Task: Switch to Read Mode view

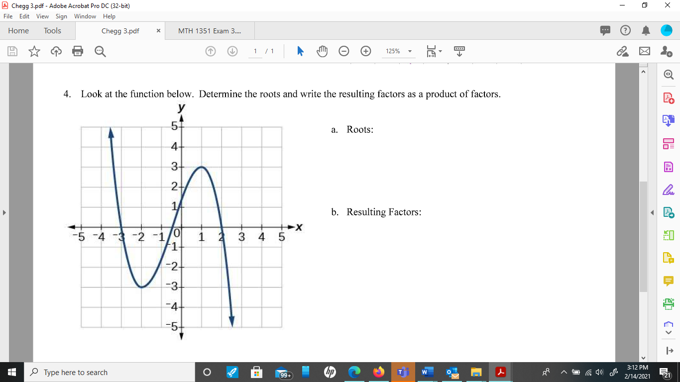Action: coord(459,51)
